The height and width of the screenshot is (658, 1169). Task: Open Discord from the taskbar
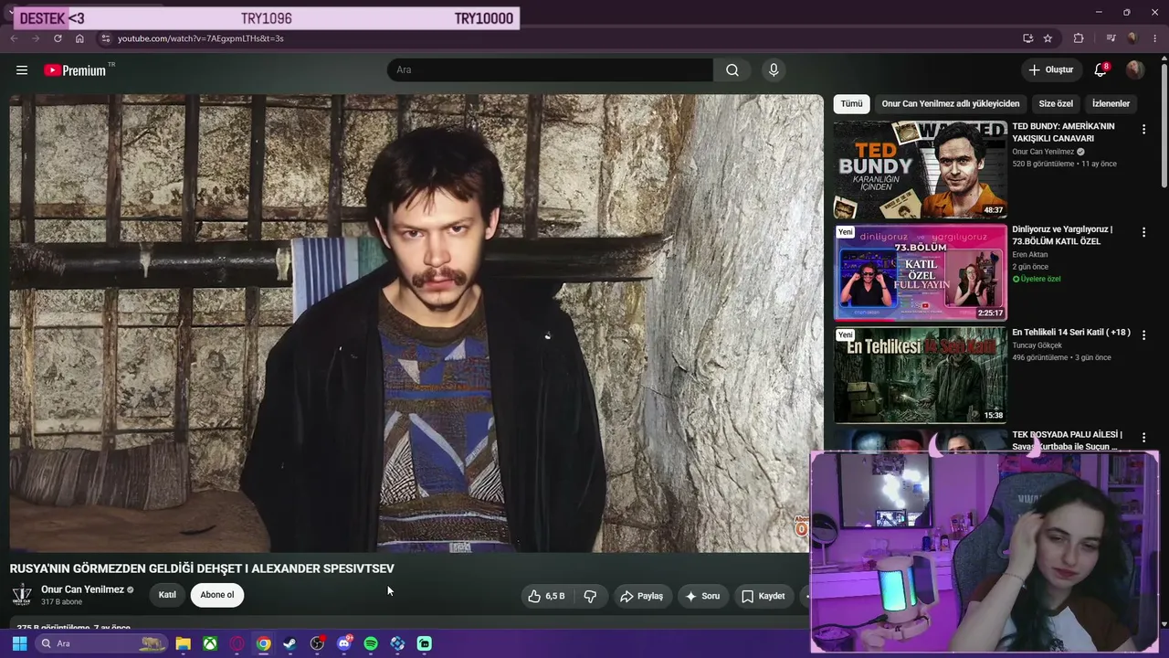click(344, 643)
